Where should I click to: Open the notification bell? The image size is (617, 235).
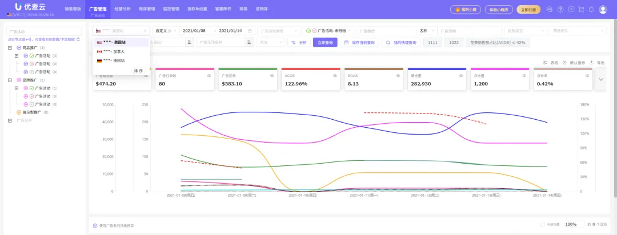point(591,9)
